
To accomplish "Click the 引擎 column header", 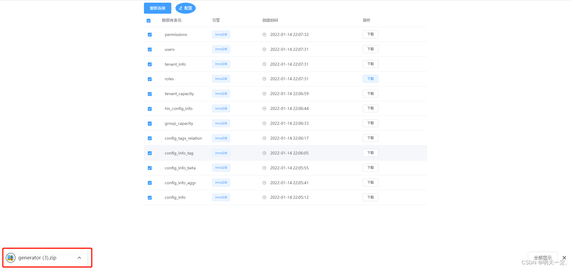I will [x=216, y=20].
